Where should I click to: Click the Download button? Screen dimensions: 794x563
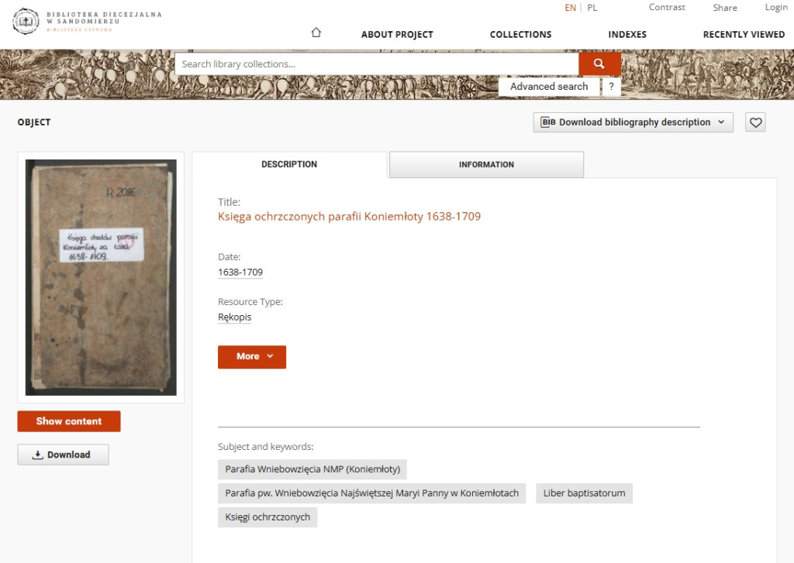coord(63,455)
